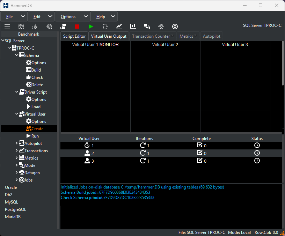Select Schema Delete in the tree

click(34, 85)
